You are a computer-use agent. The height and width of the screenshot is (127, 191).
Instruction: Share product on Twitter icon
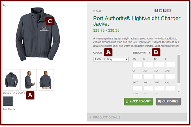click(x=160, y=10)
